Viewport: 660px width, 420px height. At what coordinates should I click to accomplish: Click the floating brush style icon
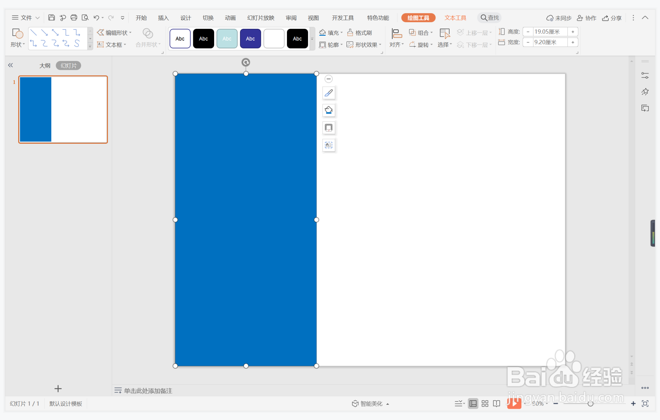(x=328, y=93)
